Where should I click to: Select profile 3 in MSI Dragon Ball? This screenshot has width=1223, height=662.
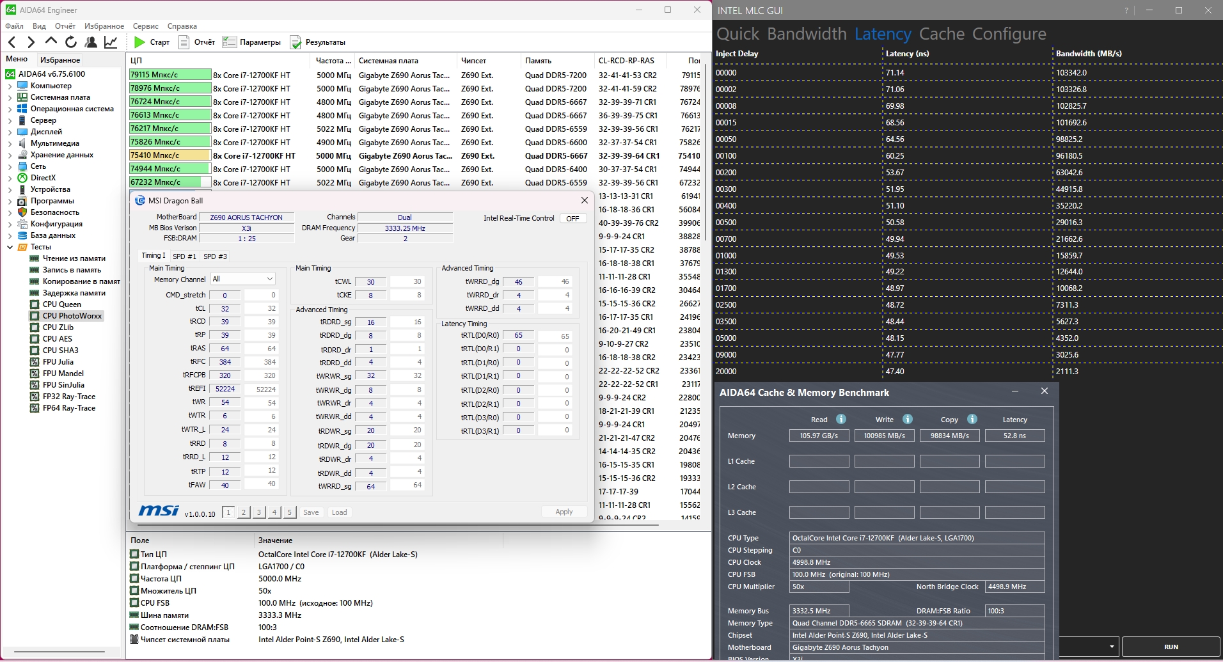(x=259, y=512)
